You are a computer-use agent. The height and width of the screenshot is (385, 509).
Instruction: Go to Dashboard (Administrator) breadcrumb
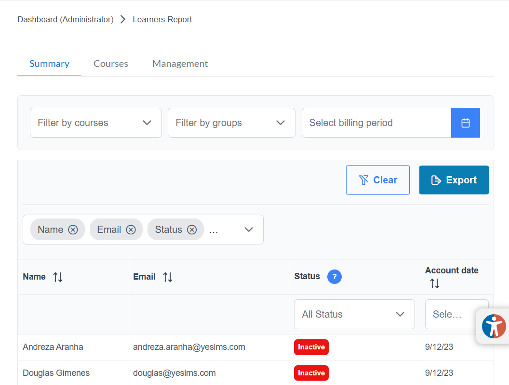pyautogui.click(x=66, y=19)
